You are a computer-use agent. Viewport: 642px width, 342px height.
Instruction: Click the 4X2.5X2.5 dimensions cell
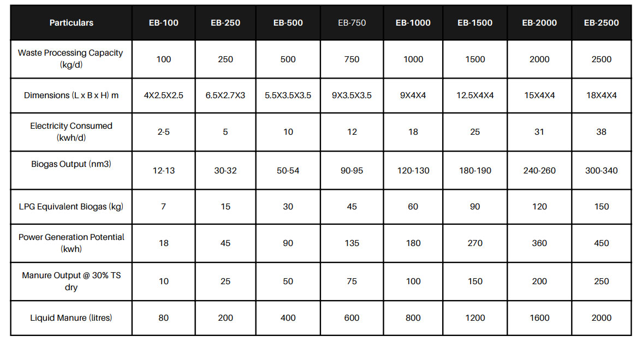click(x=163, y=95)
